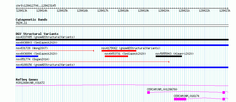Select the 128423k ruler tick label
The height and width of the screenshot is (102, 236).
pos(225,11)
